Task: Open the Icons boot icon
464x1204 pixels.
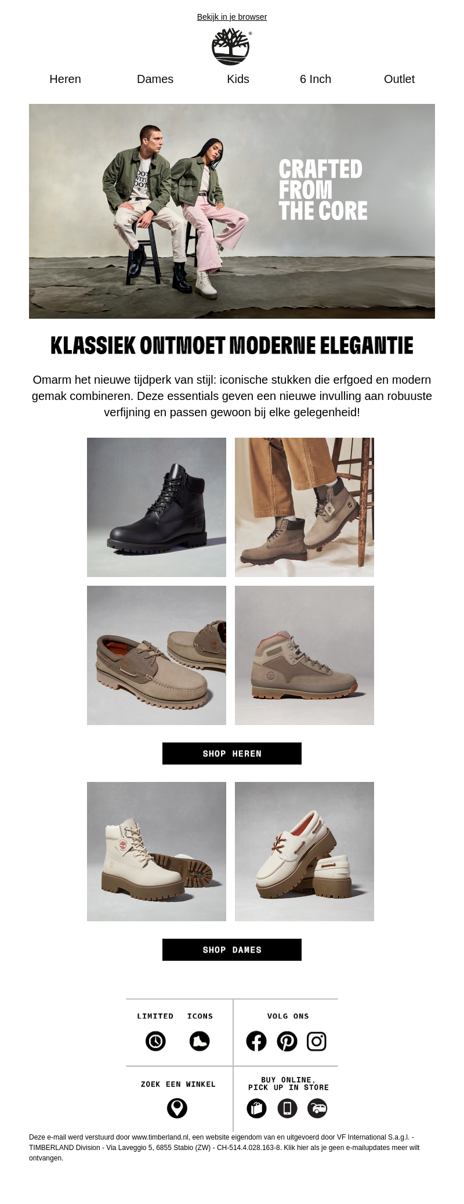Action: (x=200, y=1041)
